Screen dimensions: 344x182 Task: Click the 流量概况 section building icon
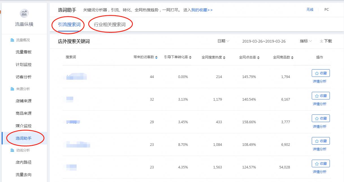[x=12, y=40]
